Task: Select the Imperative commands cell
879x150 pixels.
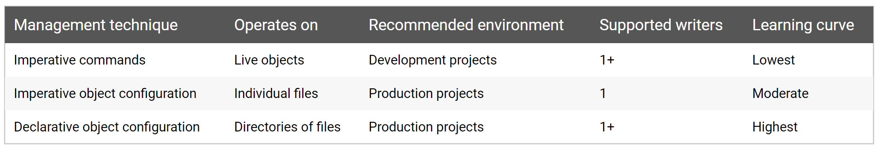Action: click(79, 60)
